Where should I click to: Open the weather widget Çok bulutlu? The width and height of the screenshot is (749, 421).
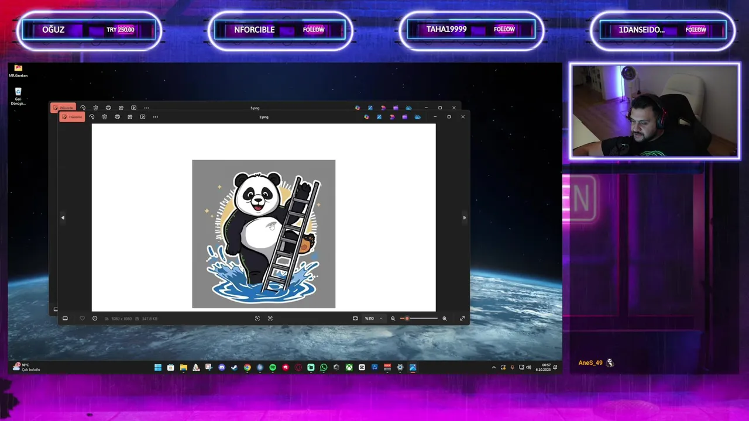(x=26, y=367)
